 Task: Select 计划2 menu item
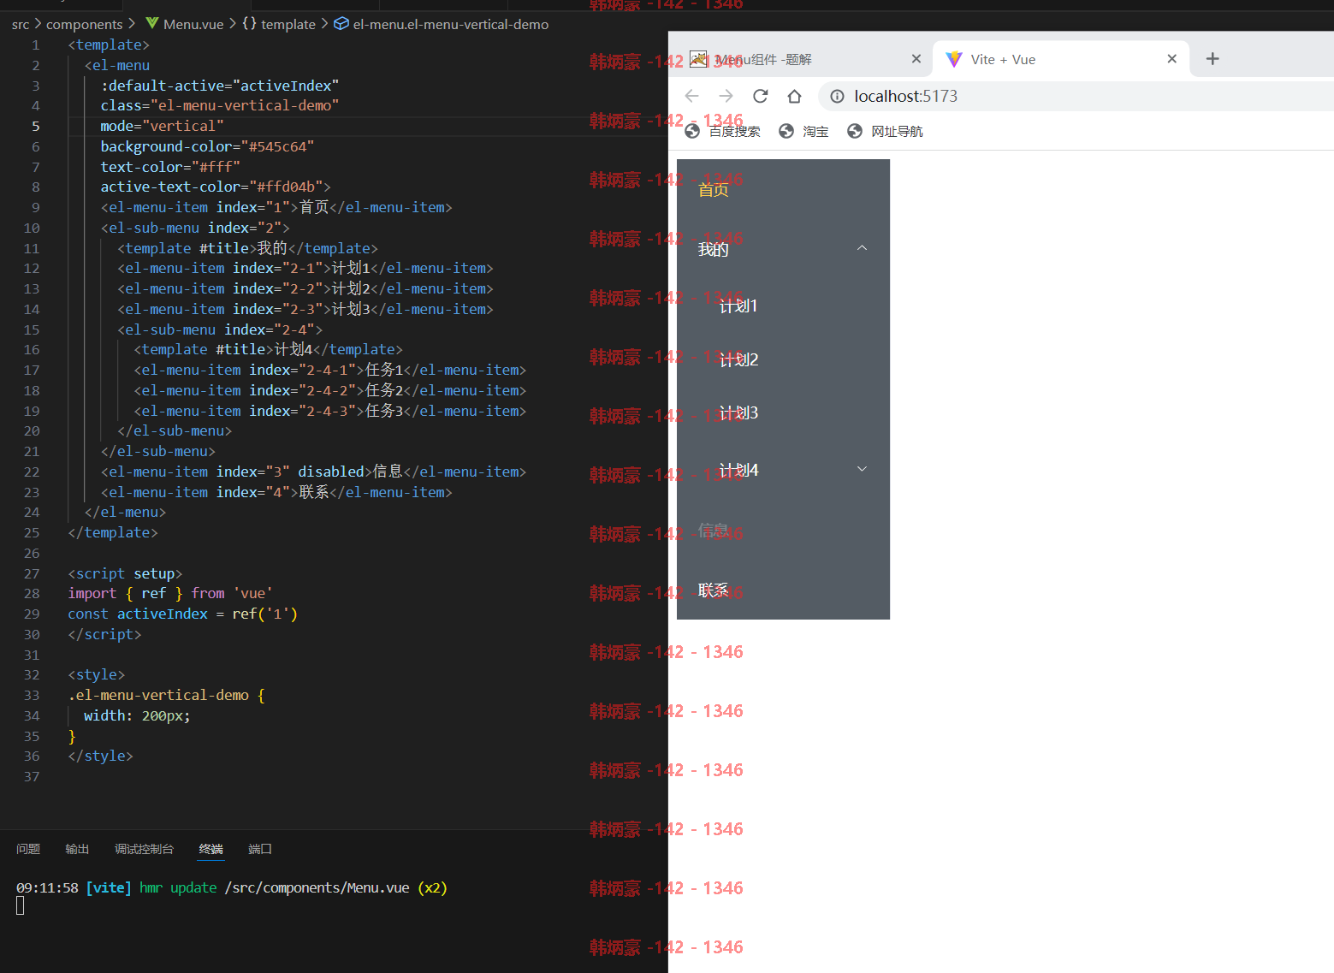pyautogui.click(x=783, y=359)
